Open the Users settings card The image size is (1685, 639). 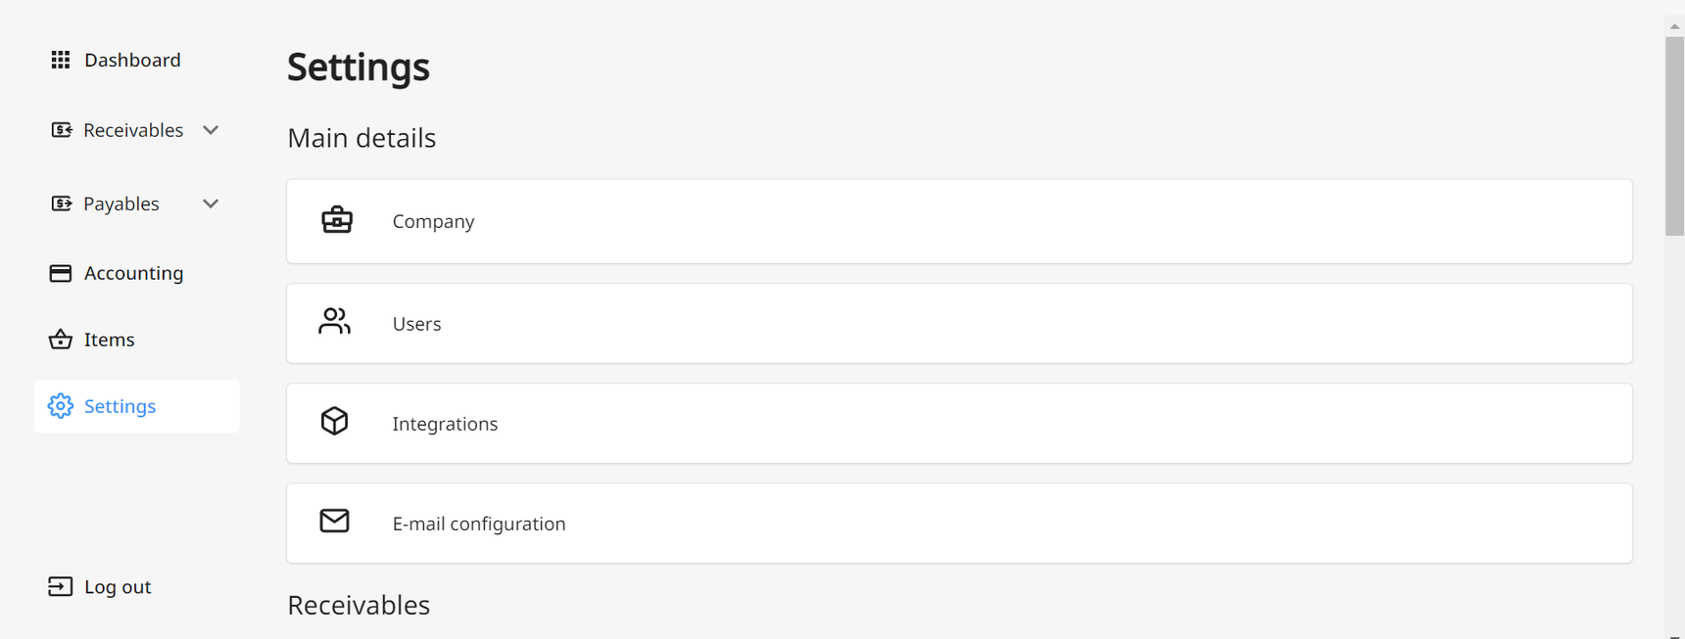click(x=959, y=323)
